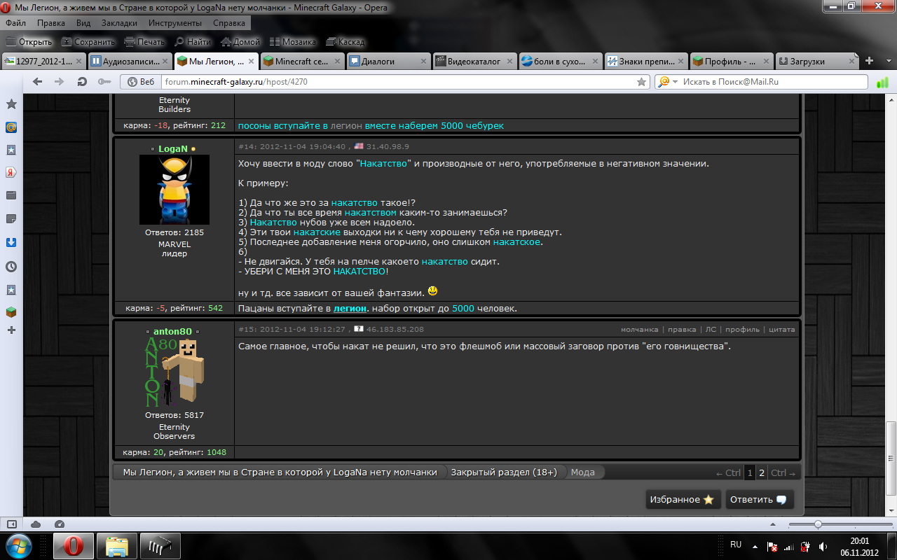The height and width of the screenshot is (560, 897).
Task: Open the Windows Start menu
Action: 20,546
